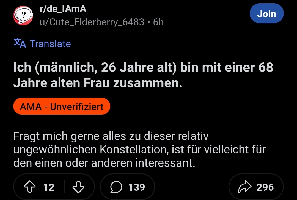The image size is (297, 200).
Task: Click the vote count 12
Action: point(49,187)
